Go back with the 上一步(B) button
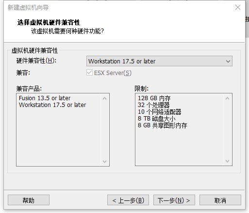 128,200
